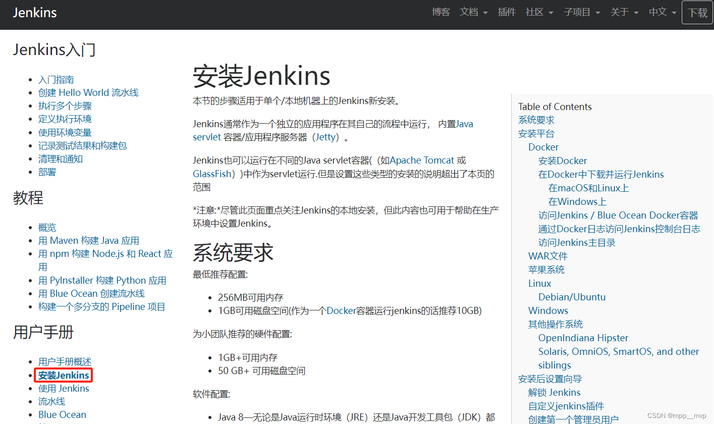
Task: Jump to 苹果系统 in table of contents
Action: (x=546, y=270)
